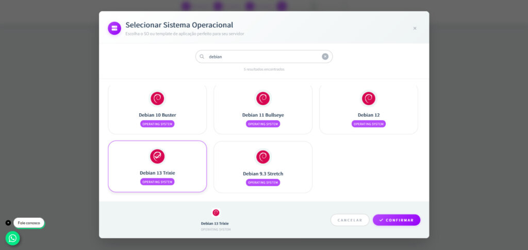This screenshot has width=528, height=250.
Task: Choose the Debian 12 card title
Action: click(x=368, y=115)
